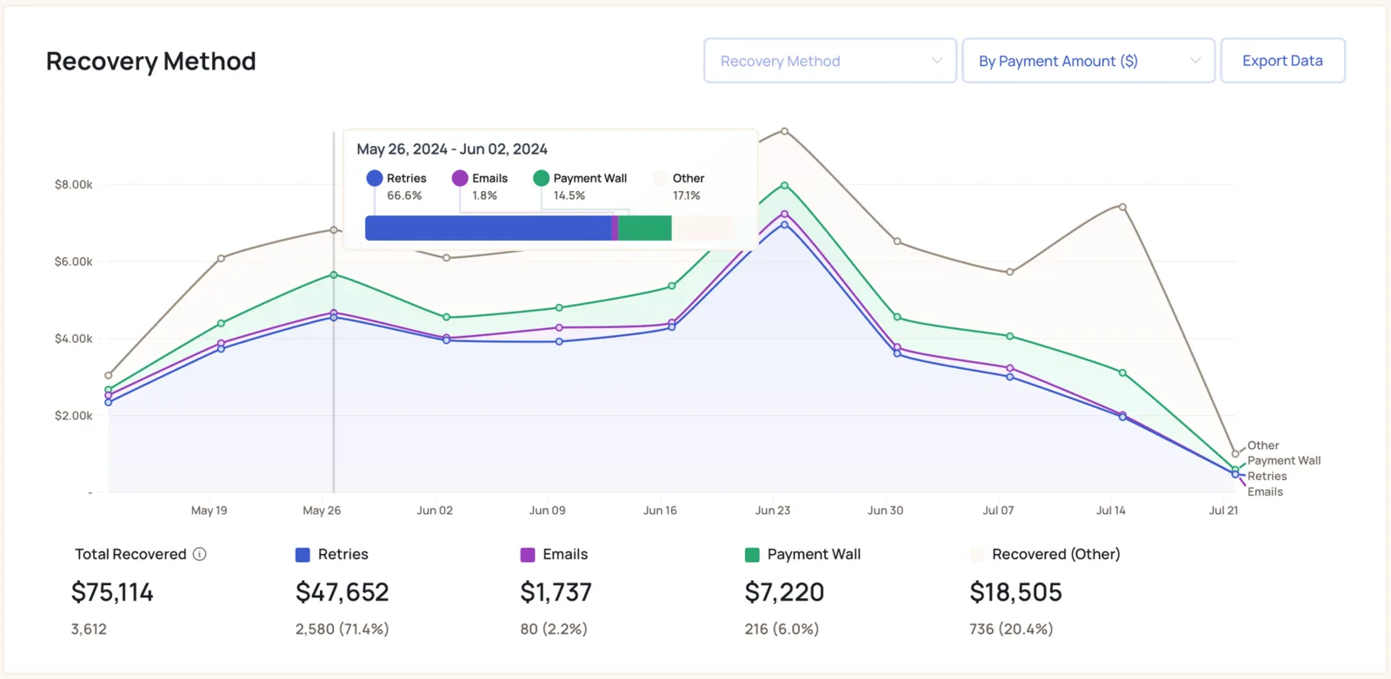
Task: Click the Other series point at Jul 07
Action: point(1009,272)
